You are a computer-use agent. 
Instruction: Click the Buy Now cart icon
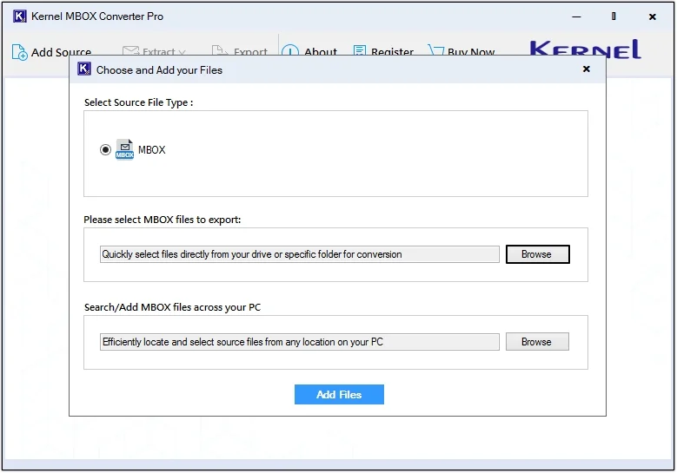(436, 50)
